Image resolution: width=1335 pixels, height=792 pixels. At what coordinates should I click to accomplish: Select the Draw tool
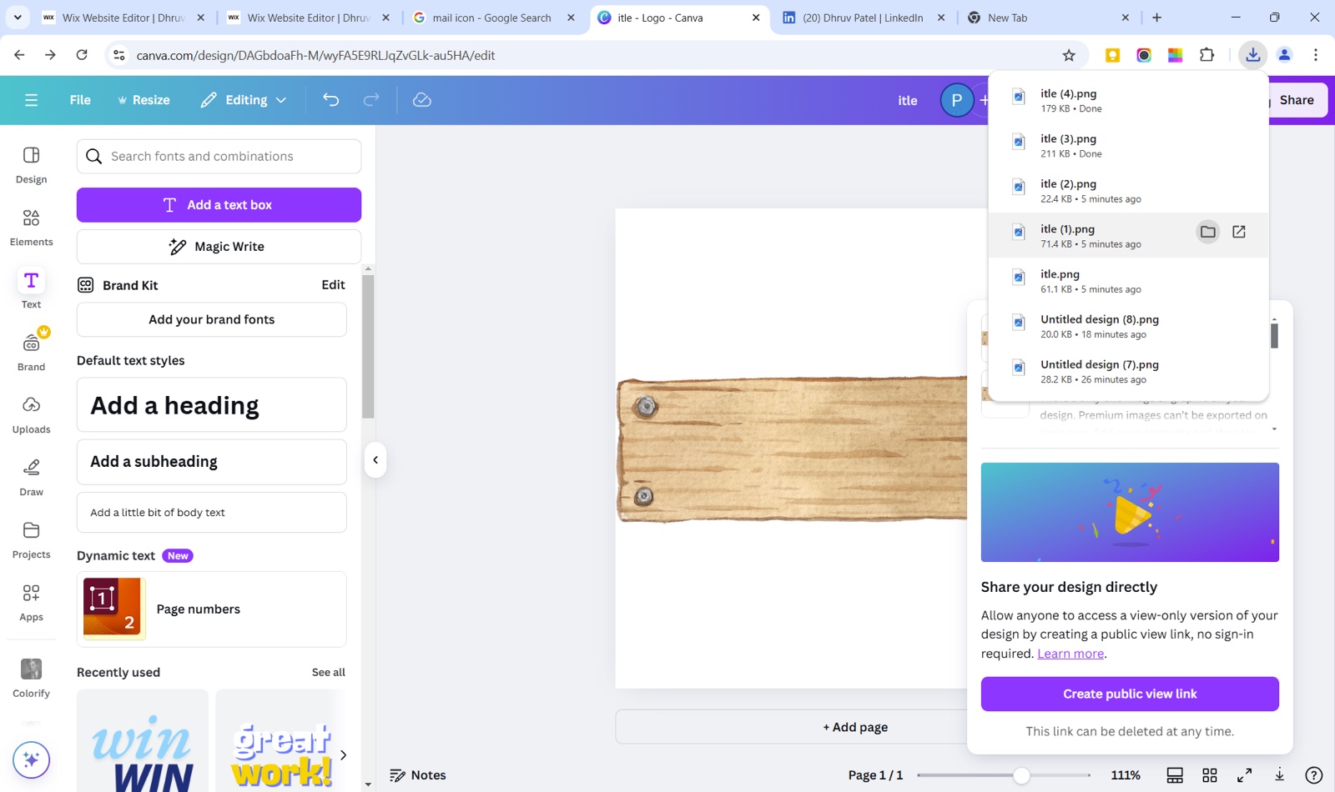(31, 478)
